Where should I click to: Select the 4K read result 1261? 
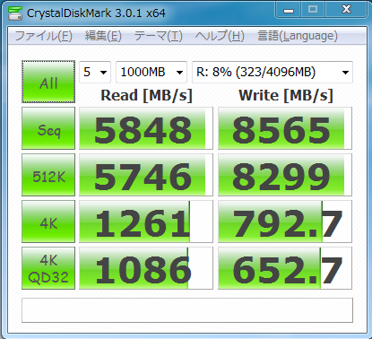point(146,222)
